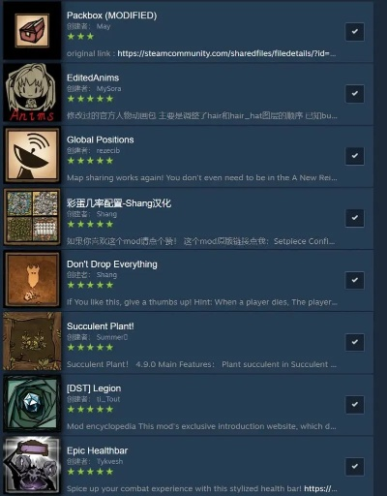
Task: Open the Packbox red chest icon
Action: coord(32,30)
